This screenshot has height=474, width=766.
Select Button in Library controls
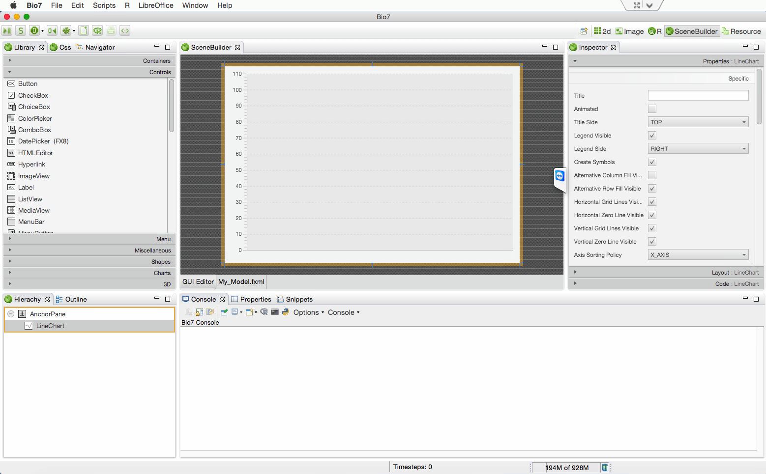pos(28,84)
